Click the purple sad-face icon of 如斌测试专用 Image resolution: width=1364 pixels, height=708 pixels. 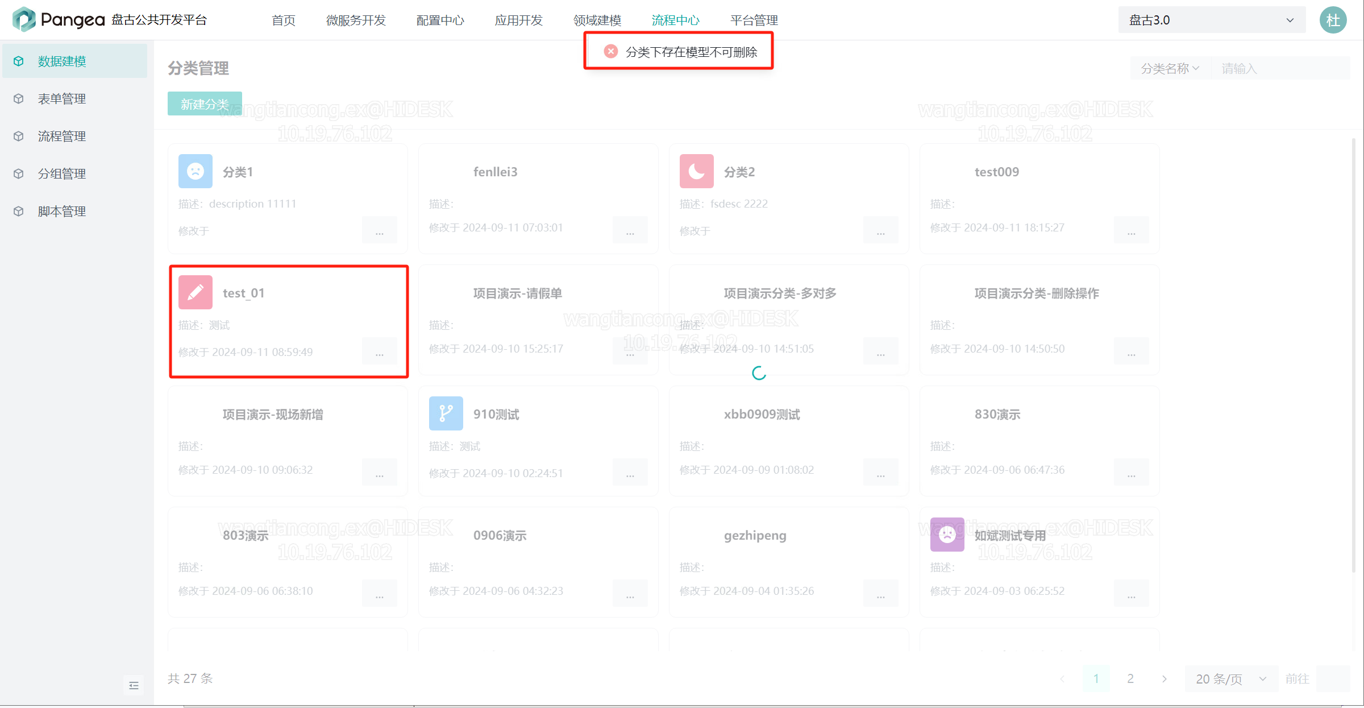tap(947, 535)
